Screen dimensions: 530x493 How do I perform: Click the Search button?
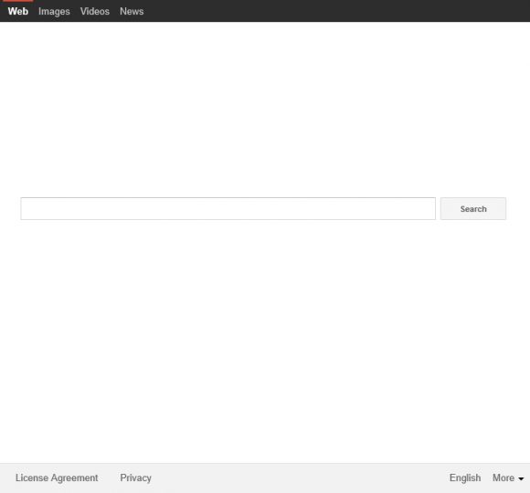[x=472, y=209]
